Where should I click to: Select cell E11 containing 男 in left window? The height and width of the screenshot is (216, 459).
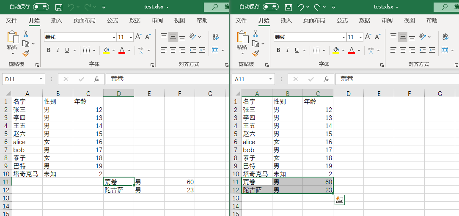point(149,182)
